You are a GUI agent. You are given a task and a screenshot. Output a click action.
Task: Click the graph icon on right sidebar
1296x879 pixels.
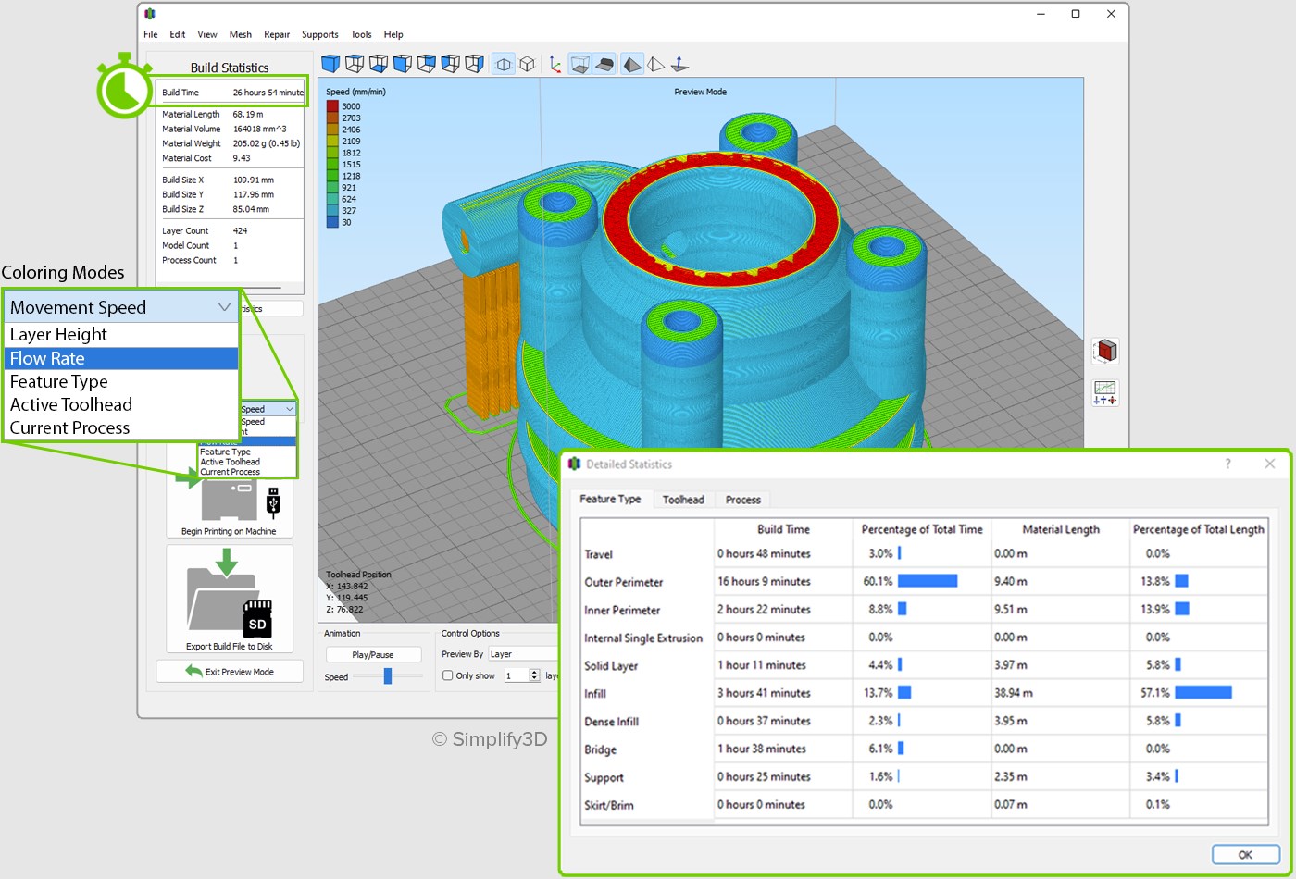coord(1105,392)
